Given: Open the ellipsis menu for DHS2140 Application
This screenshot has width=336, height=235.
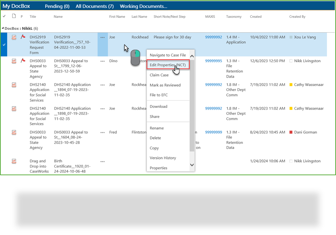Looking at the screenshot, I should pos(102,85).
